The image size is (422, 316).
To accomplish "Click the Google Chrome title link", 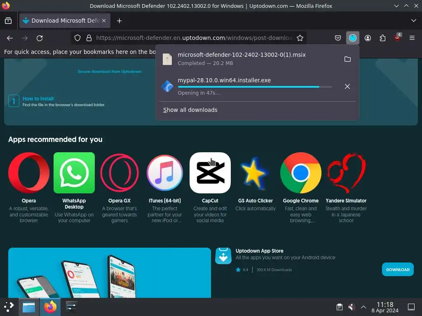I will 300,201.
